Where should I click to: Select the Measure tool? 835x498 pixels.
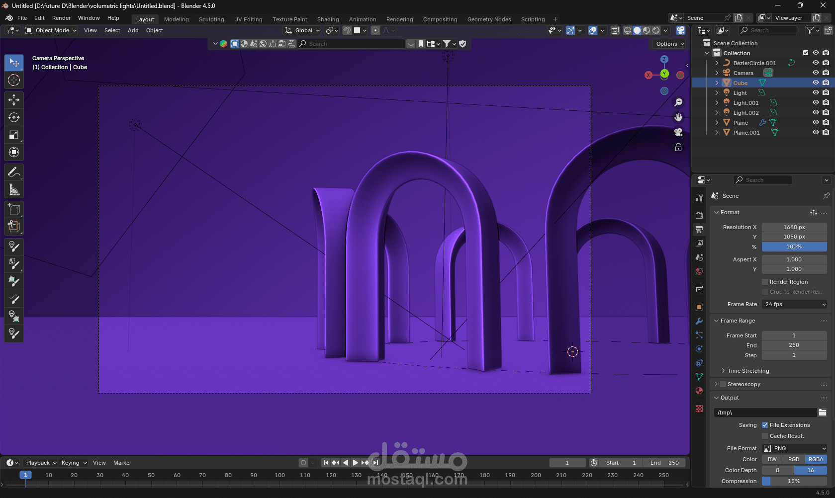coord(14,190)
